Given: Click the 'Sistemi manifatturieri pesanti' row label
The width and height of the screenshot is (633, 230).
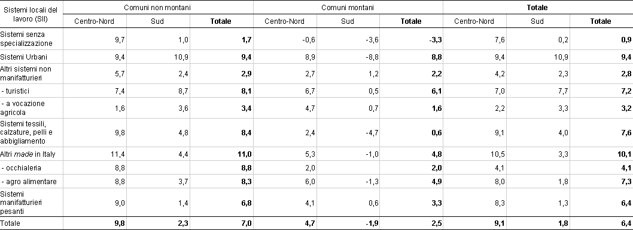Looking at the screenshot, I should tap(20, 202).
